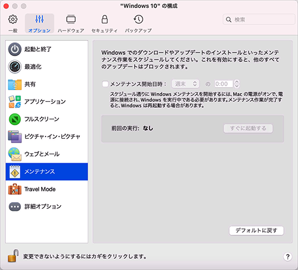Click the magnifier icon in search
The width and height of the screenshot is (298, 270).
229,20
